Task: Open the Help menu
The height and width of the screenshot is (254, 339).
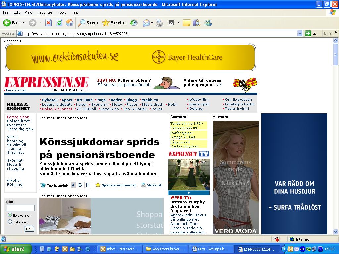Action: point(74,12)
